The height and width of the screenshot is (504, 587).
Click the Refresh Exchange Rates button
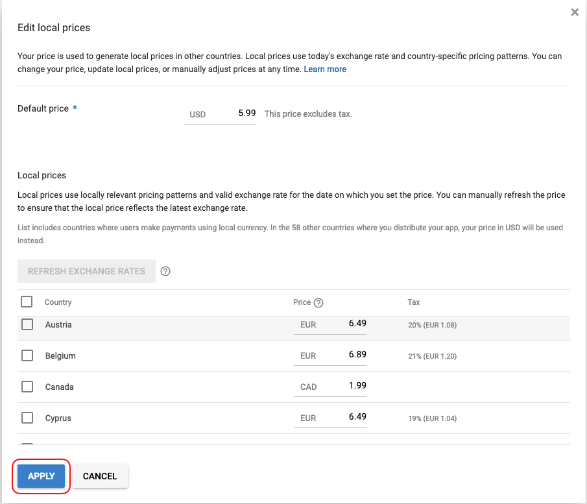[86, 271]
